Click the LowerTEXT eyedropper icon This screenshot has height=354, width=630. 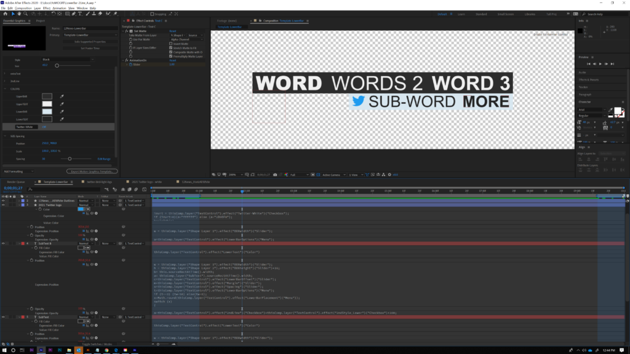(62, 119)
